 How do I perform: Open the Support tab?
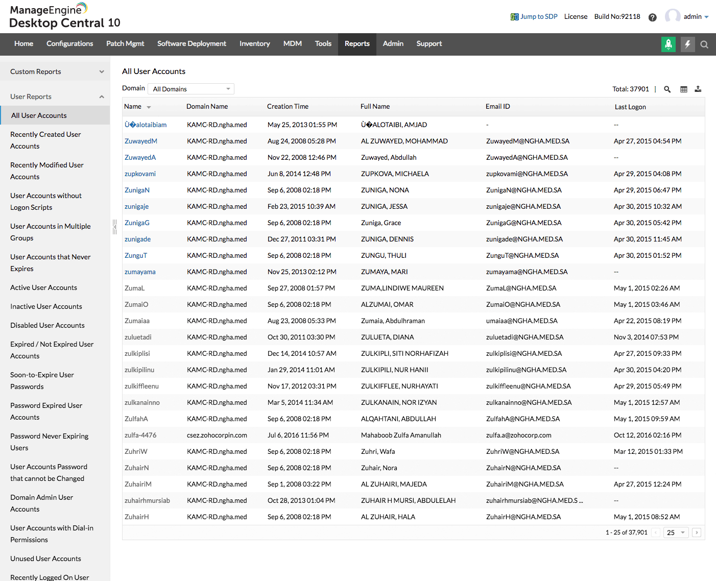pos(429,44)
